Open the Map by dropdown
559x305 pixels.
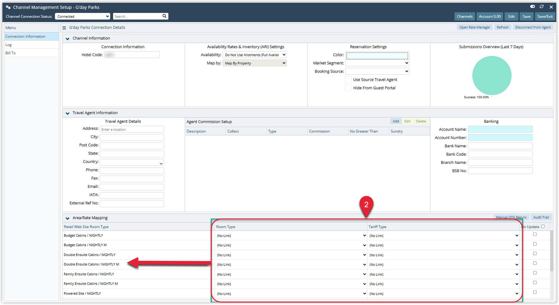click(254, 63)
